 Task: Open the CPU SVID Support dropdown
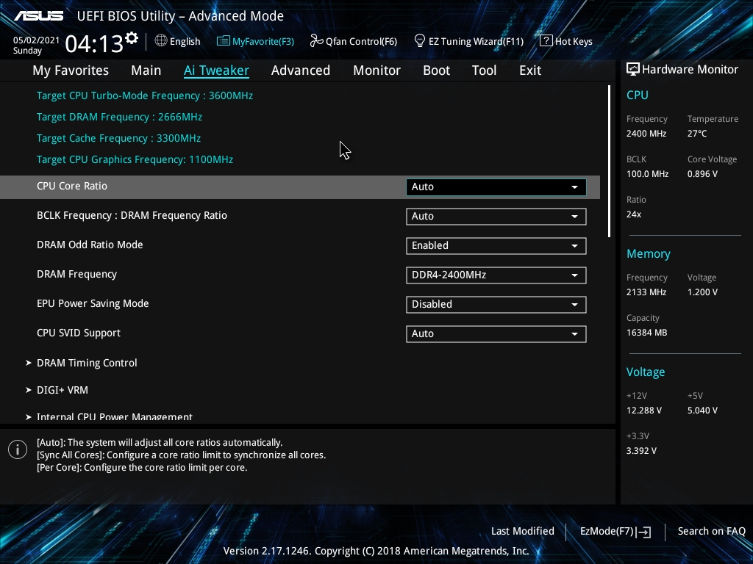tap(496, 334)
